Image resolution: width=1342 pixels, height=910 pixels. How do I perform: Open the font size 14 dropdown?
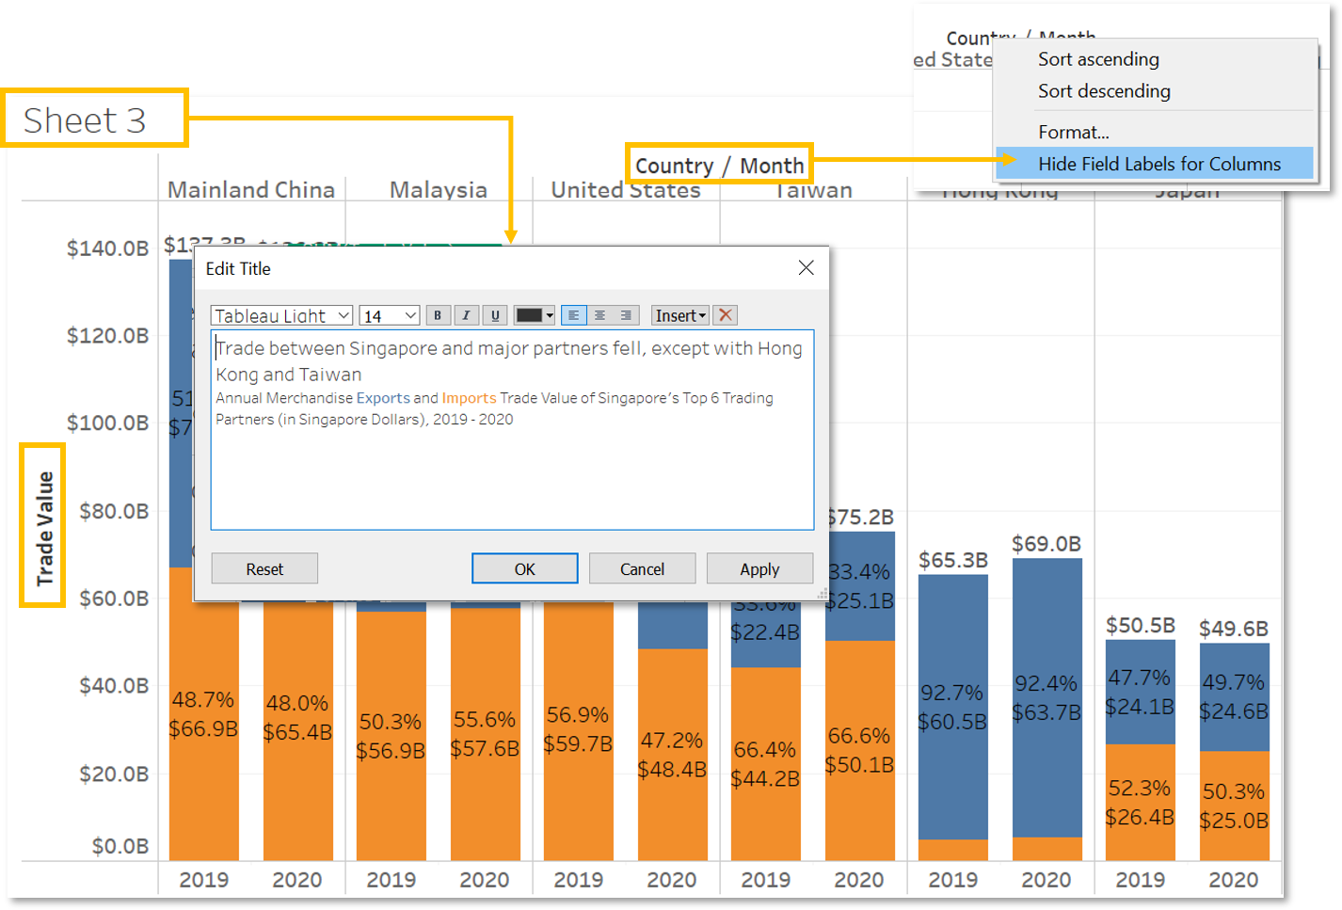[389, 316]
